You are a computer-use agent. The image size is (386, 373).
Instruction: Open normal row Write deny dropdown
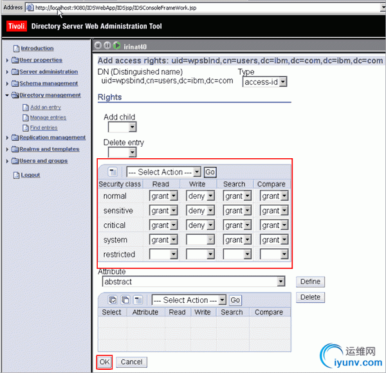point(200,196)
